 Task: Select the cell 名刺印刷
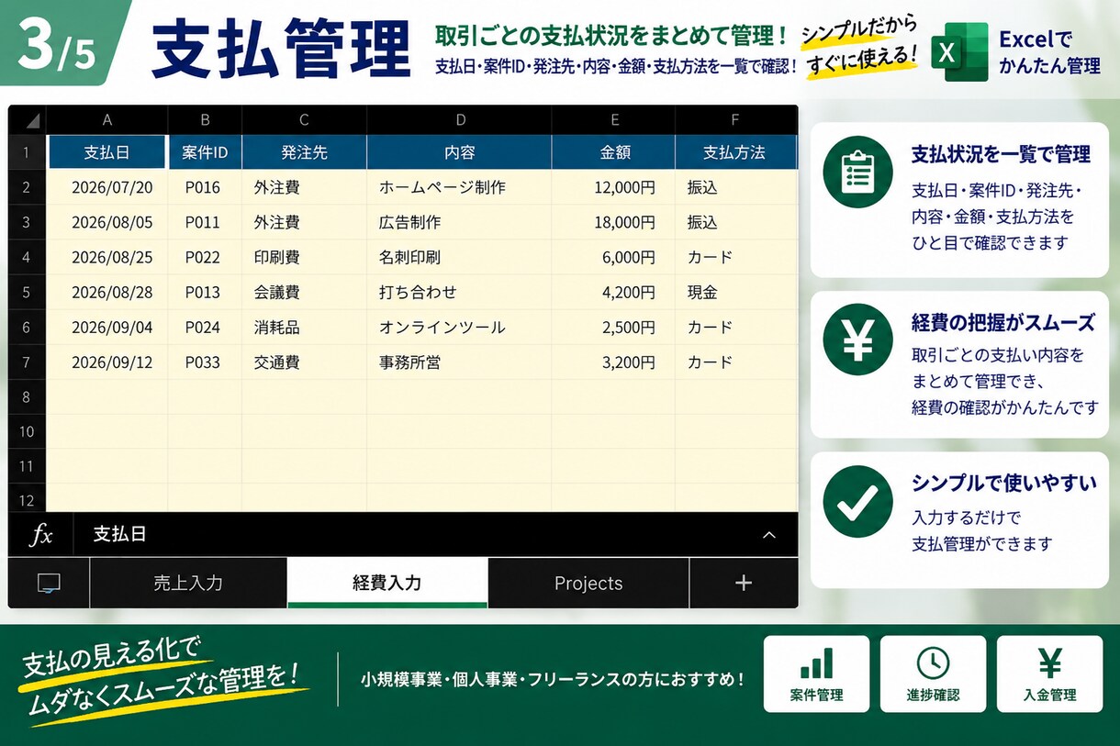[459, 257]
